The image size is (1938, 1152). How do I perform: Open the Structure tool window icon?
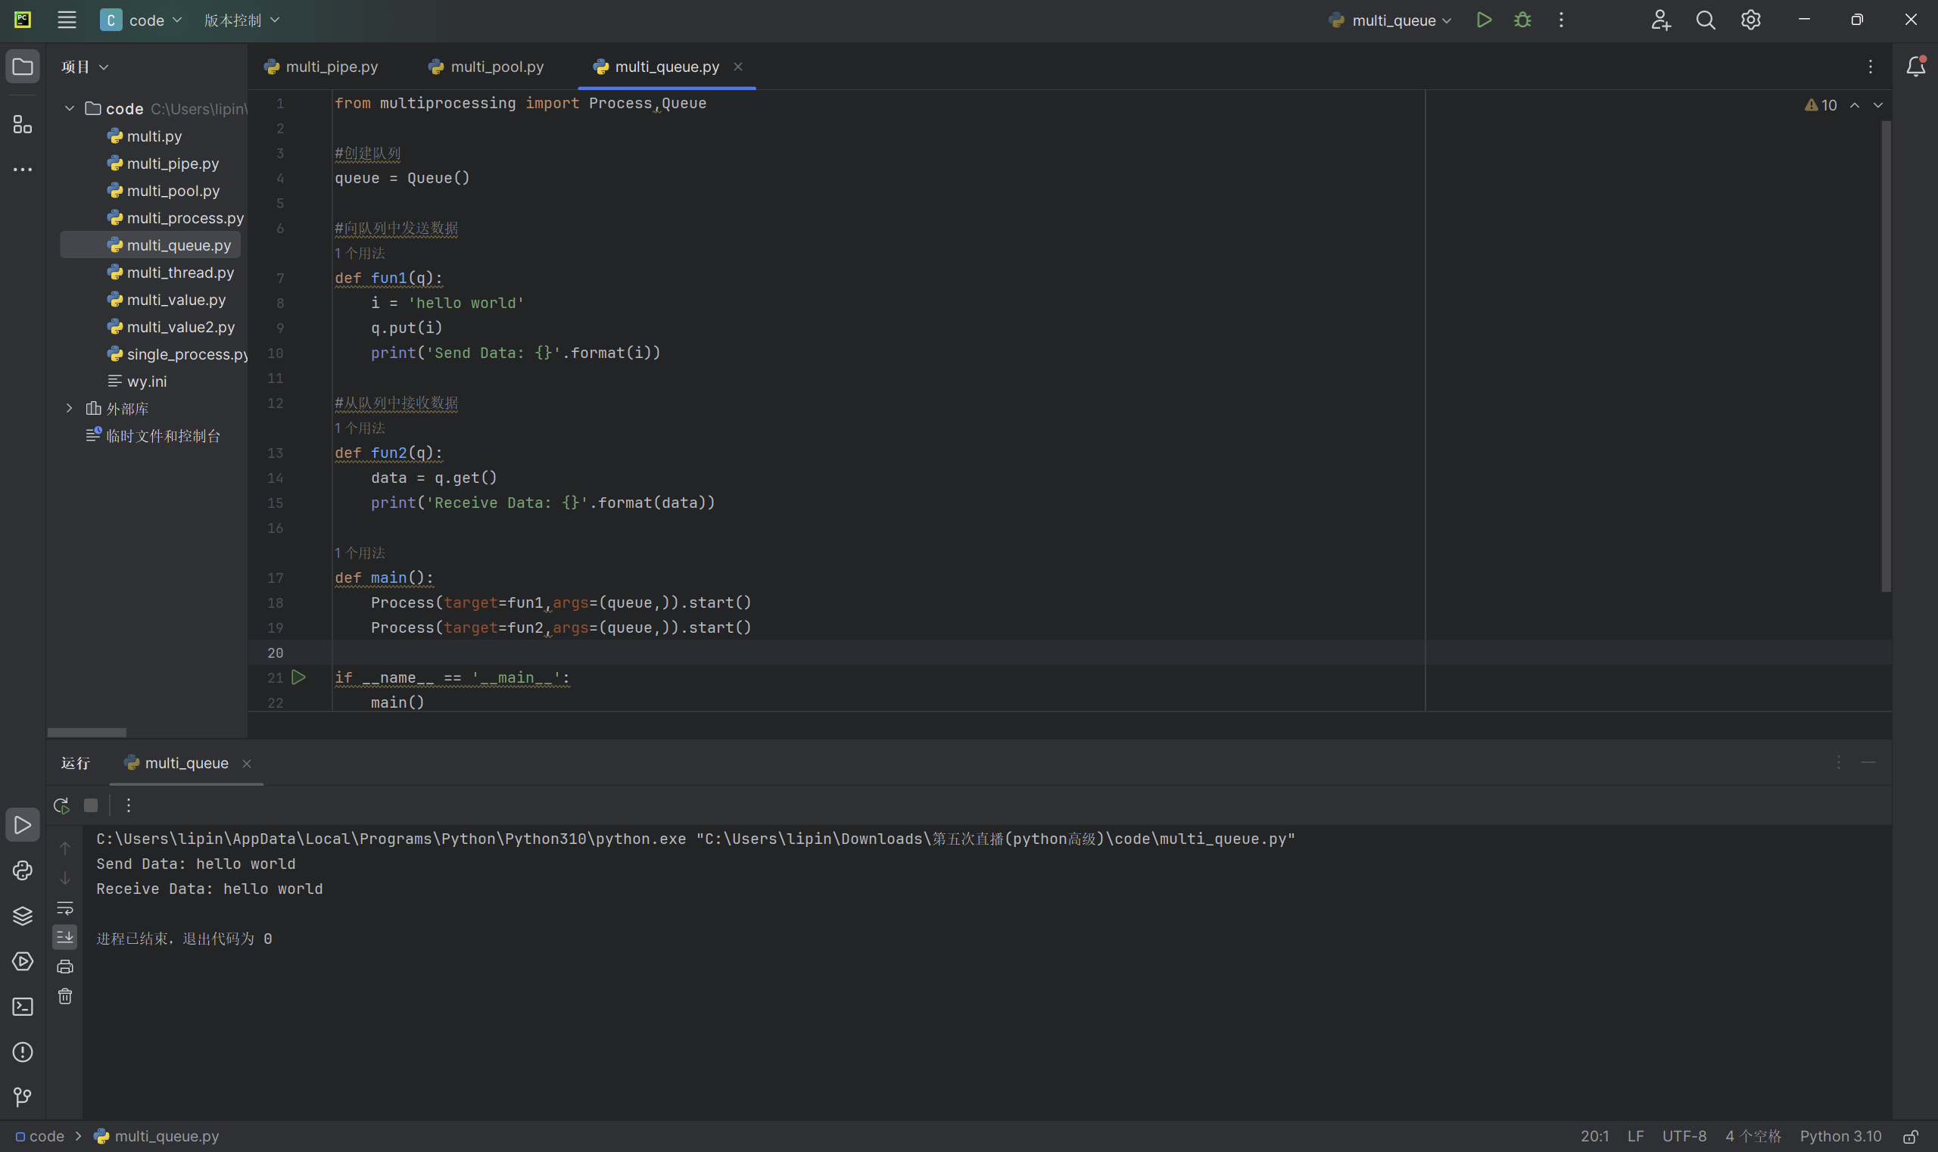(23, 124)
